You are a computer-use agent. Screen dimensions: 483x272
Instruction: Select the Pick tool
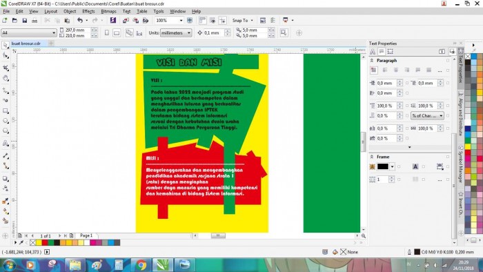click(x=6, y=46)
